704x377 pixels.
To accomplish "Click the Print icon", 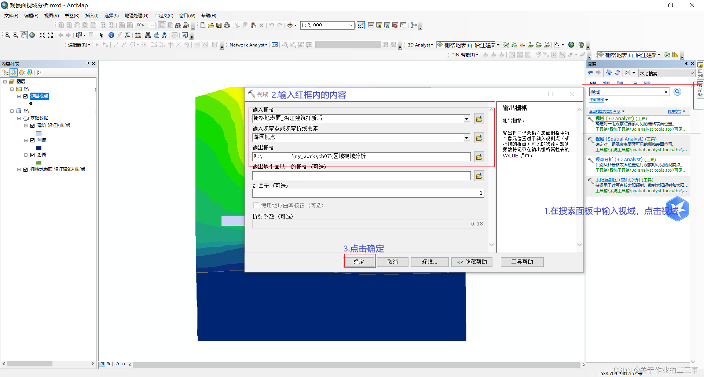I will point(227,25).
